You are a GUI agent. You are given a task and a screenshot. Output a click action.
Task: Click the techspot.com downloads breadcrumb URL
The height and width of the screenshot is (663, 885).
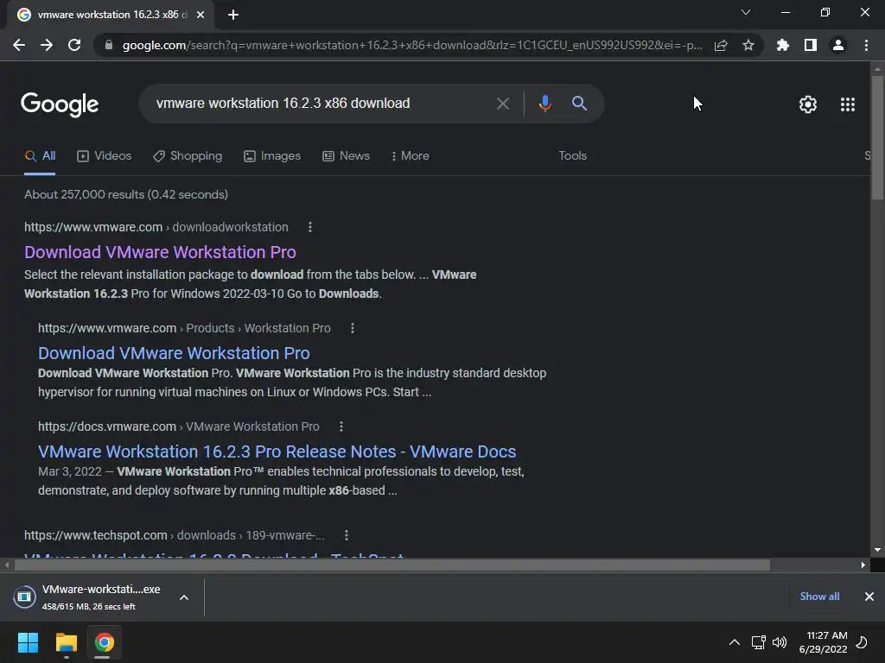click(x=175, y=535)
